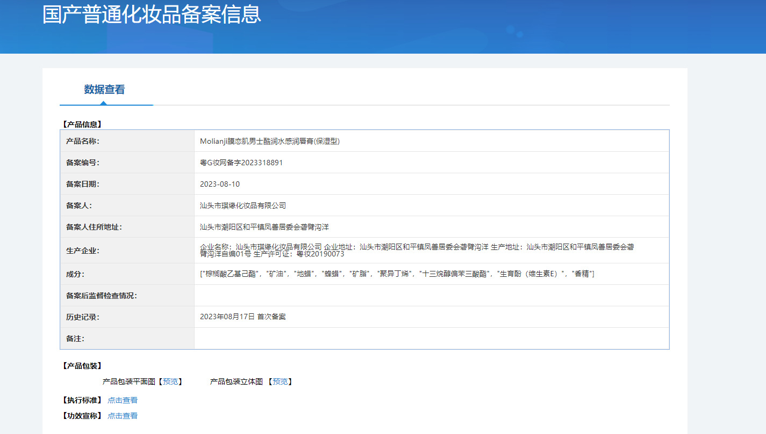Click the 生产企业 row label

click(x=83, y=251)
